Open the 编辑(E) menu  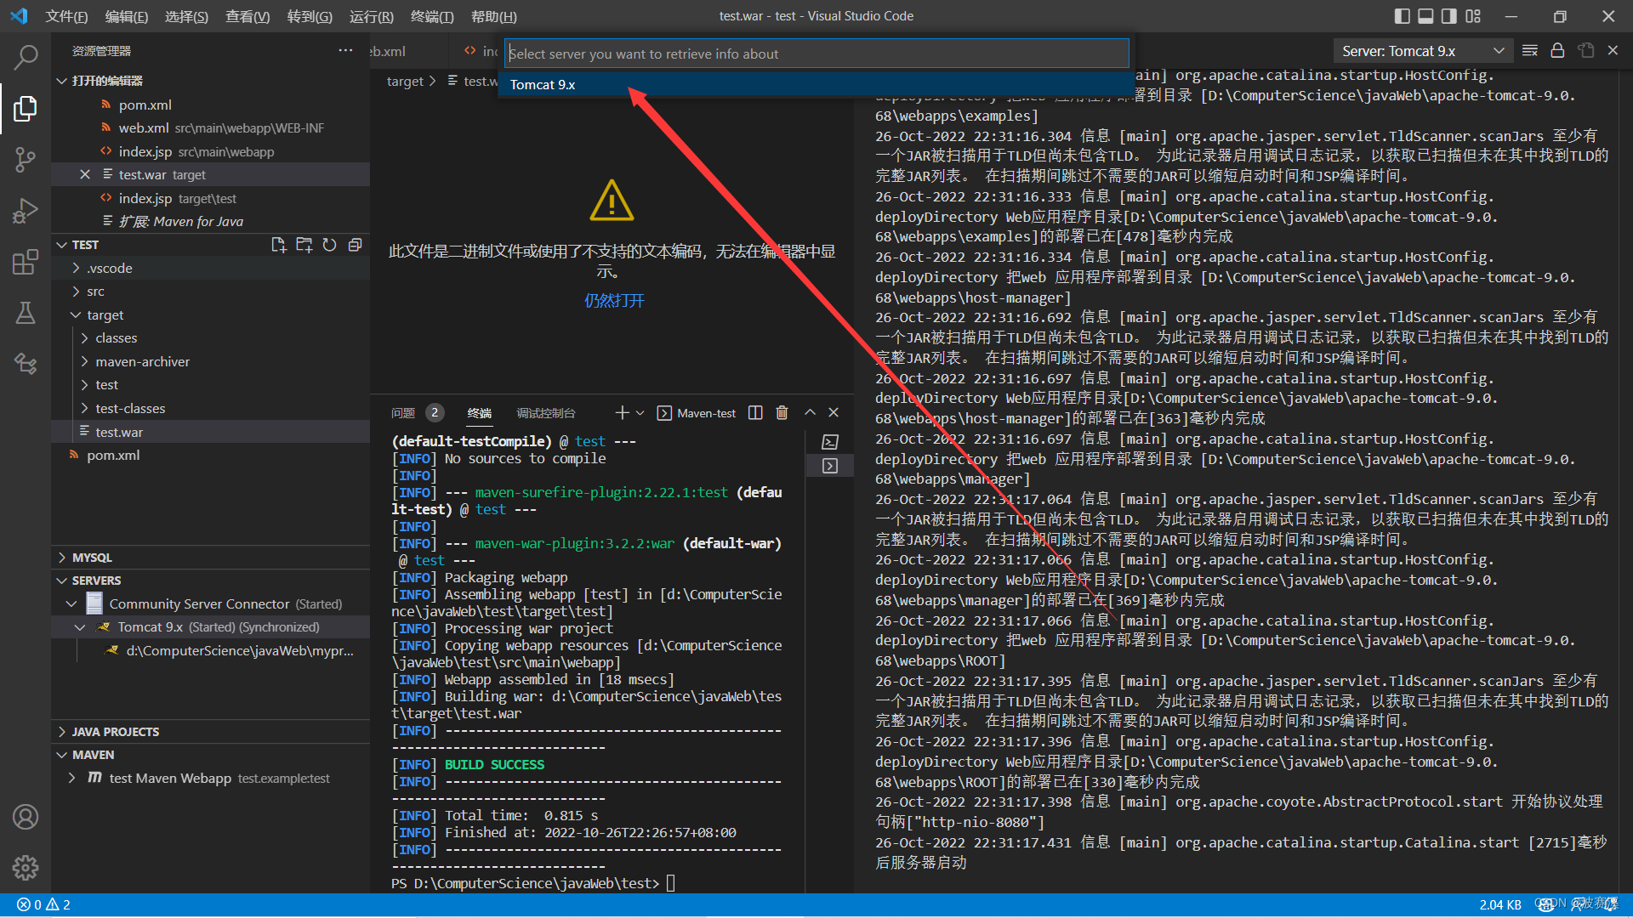pos(127,16)
